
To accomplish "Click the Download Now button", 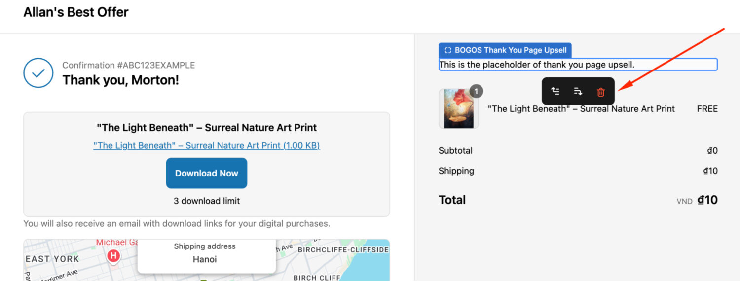I will 206,173.
